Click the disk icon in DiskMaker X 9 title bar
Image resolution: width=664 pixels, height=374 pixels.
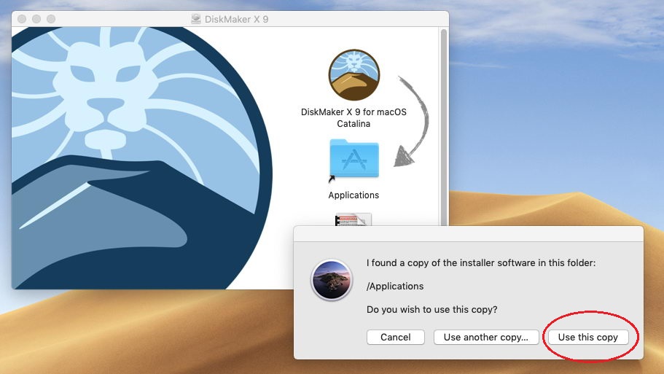coord(195,19)
